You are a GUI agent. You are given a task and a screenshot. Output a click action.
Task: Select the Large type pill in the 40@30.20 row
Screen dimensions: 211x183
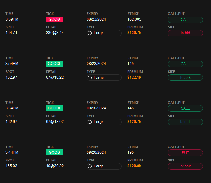pos(104,166)
